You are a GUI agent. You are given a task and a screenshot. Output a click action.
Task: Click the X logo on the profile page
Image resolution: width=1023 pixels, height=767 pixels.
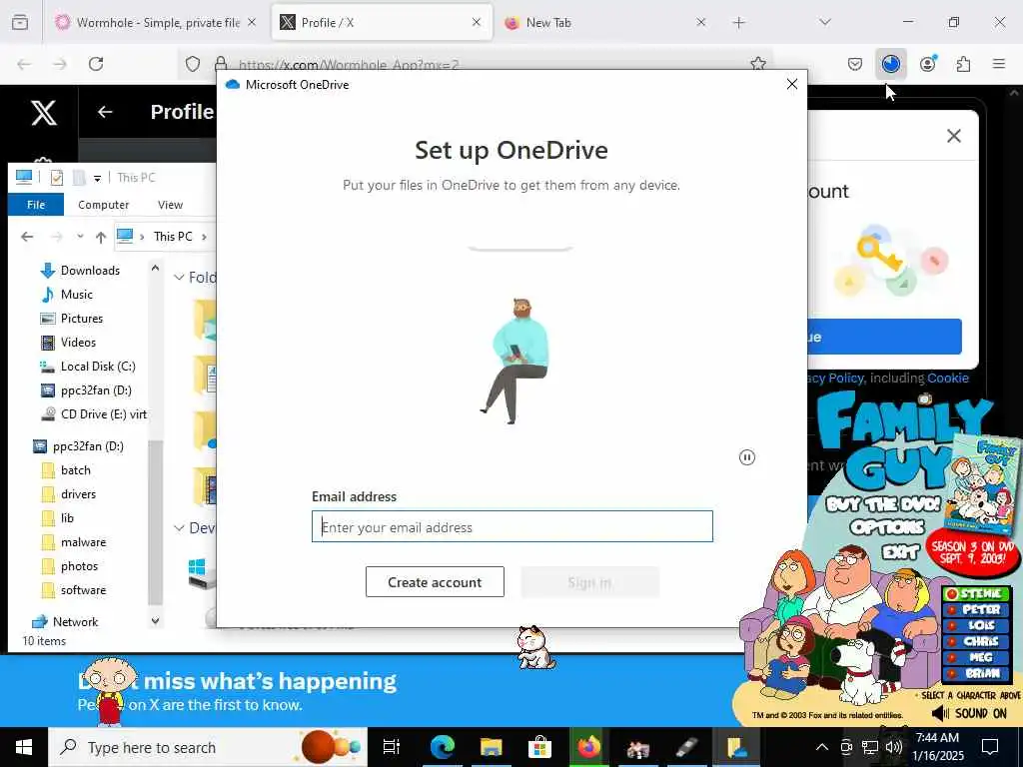(44, 113)
